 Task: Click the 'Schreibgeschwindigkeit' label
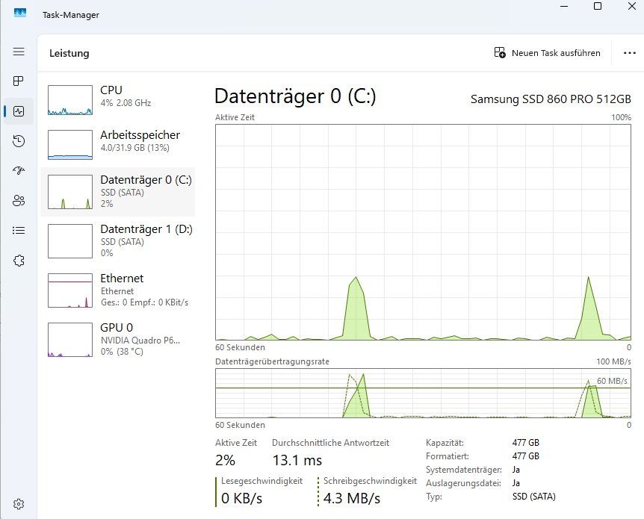click(370, 481)
